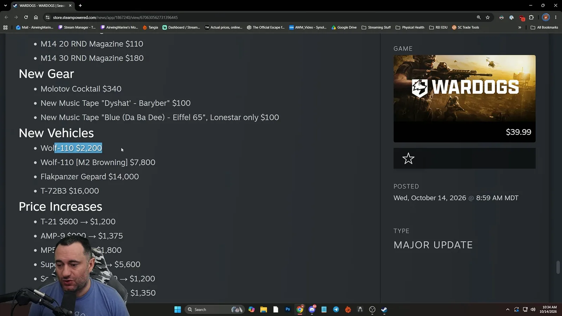The height and width of the screenshot is (316, 562).
Task: Toggle the star favorite button under game card
Action: pos(408,158)
